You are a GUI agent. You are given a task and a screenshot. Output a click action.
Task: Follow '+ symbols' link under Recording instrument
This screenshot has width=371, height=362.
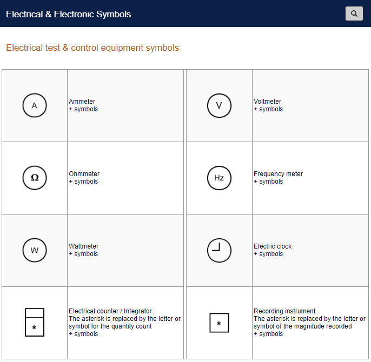[x=268, y=334]
